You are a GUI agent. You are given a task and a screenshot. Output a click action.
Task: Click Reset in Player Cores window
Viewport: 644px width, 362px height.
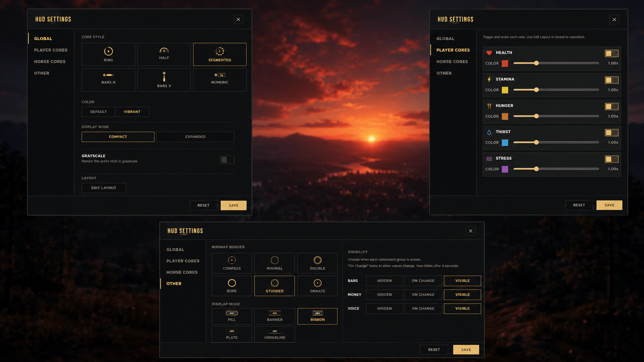pos(579,205)
